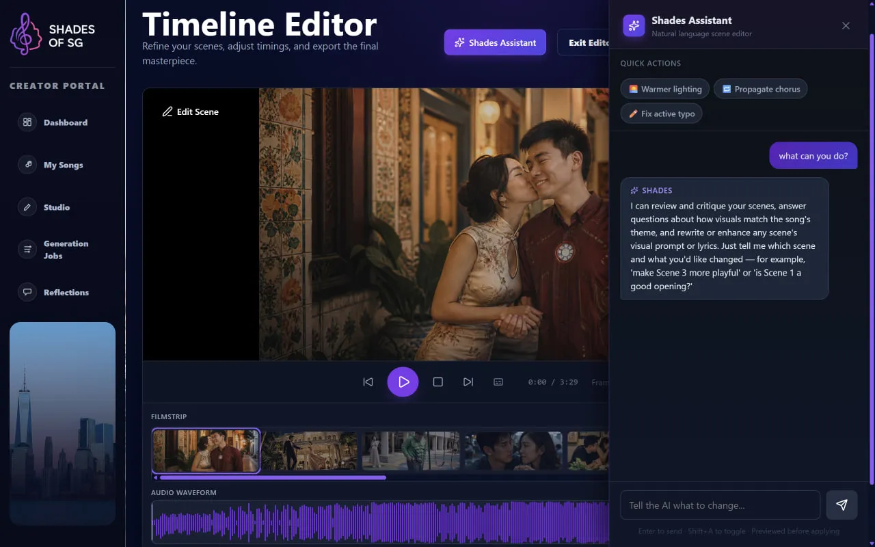The image size is (875, 547).
Task: Go to the Studio section
Action: pyautogui.click(x=57, y=207)
